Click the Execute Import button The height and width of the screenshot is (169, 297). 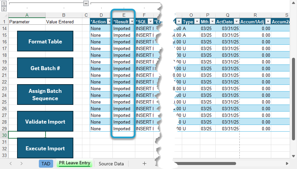coord(45,148)
